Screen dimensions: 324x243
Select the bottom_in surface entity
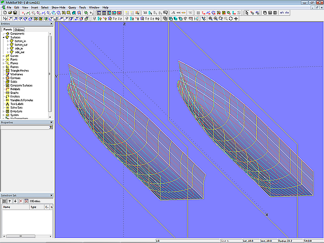tap(20, 41)
